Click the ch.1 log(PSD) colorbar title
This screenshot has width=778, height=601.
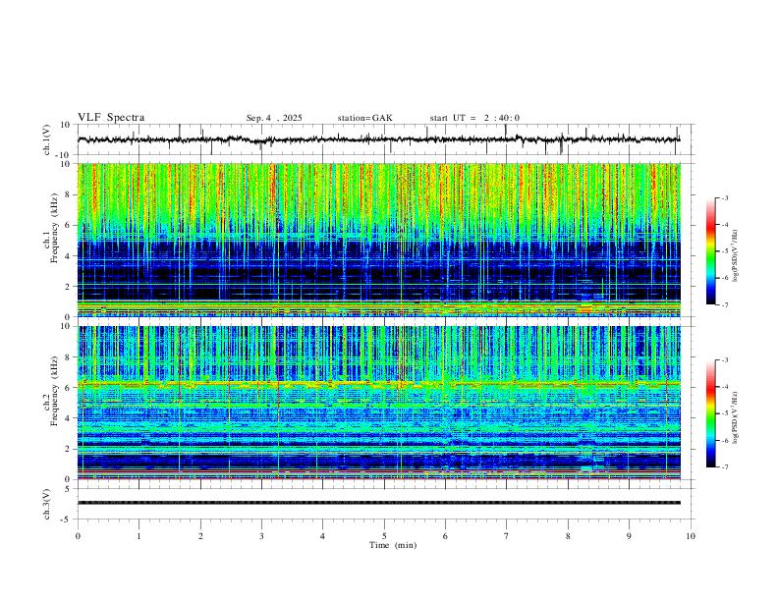click(x=737, y=255)
